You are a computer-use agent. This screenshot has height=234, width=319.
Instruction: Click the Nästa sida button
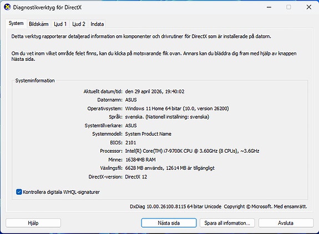(169, 223)
